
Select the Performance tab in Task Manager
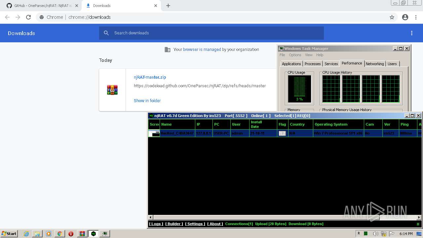pos(352,63)
